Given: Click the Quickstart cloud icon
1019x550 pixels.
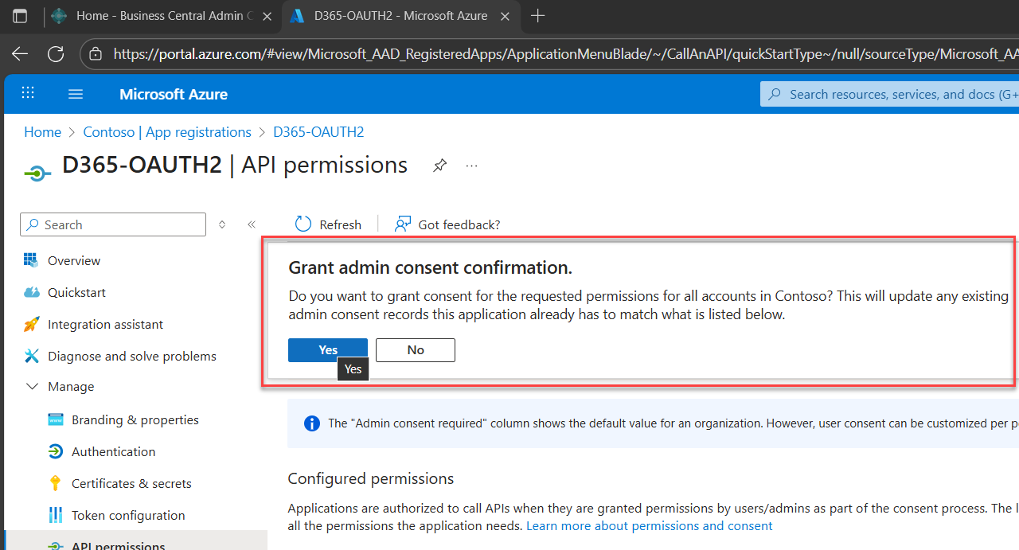Looking at the screenshot, I should (x=32, y=292).
